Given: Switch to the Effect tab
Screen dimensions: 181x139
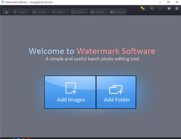Looking at the screenshot, I should (x=59, y=12).
